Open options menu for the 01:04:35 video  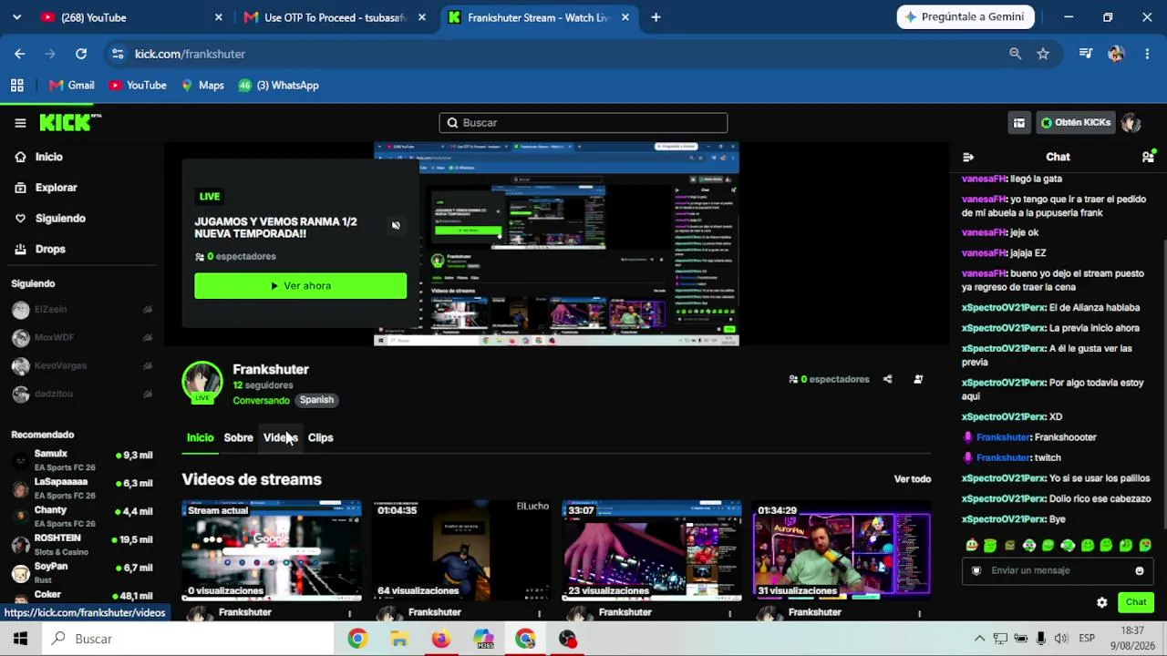click(540, 613)
